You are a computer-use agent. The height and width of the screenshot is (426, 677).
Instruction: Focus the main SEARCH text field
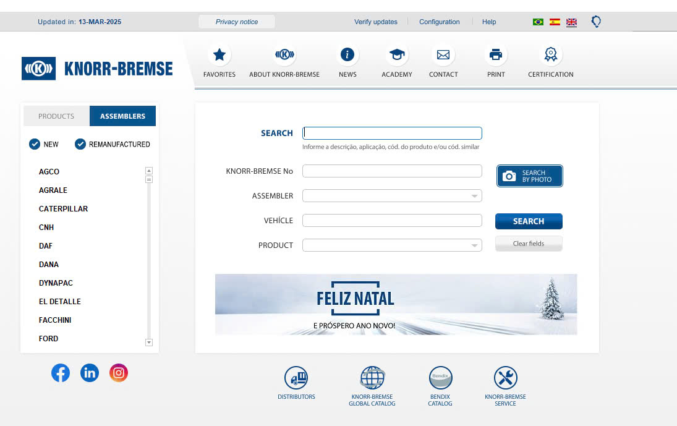pyautogui.click(x=392, y=133)
